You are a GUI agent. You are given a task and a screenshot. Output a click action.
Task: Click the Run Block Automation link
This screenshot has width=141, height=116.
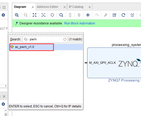[x=80, y=23]
